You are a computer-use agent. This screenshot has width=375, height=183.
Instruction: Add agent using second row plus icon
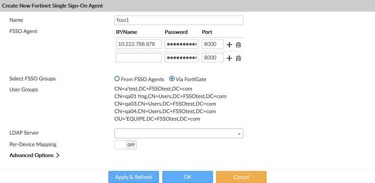[229, 58]
